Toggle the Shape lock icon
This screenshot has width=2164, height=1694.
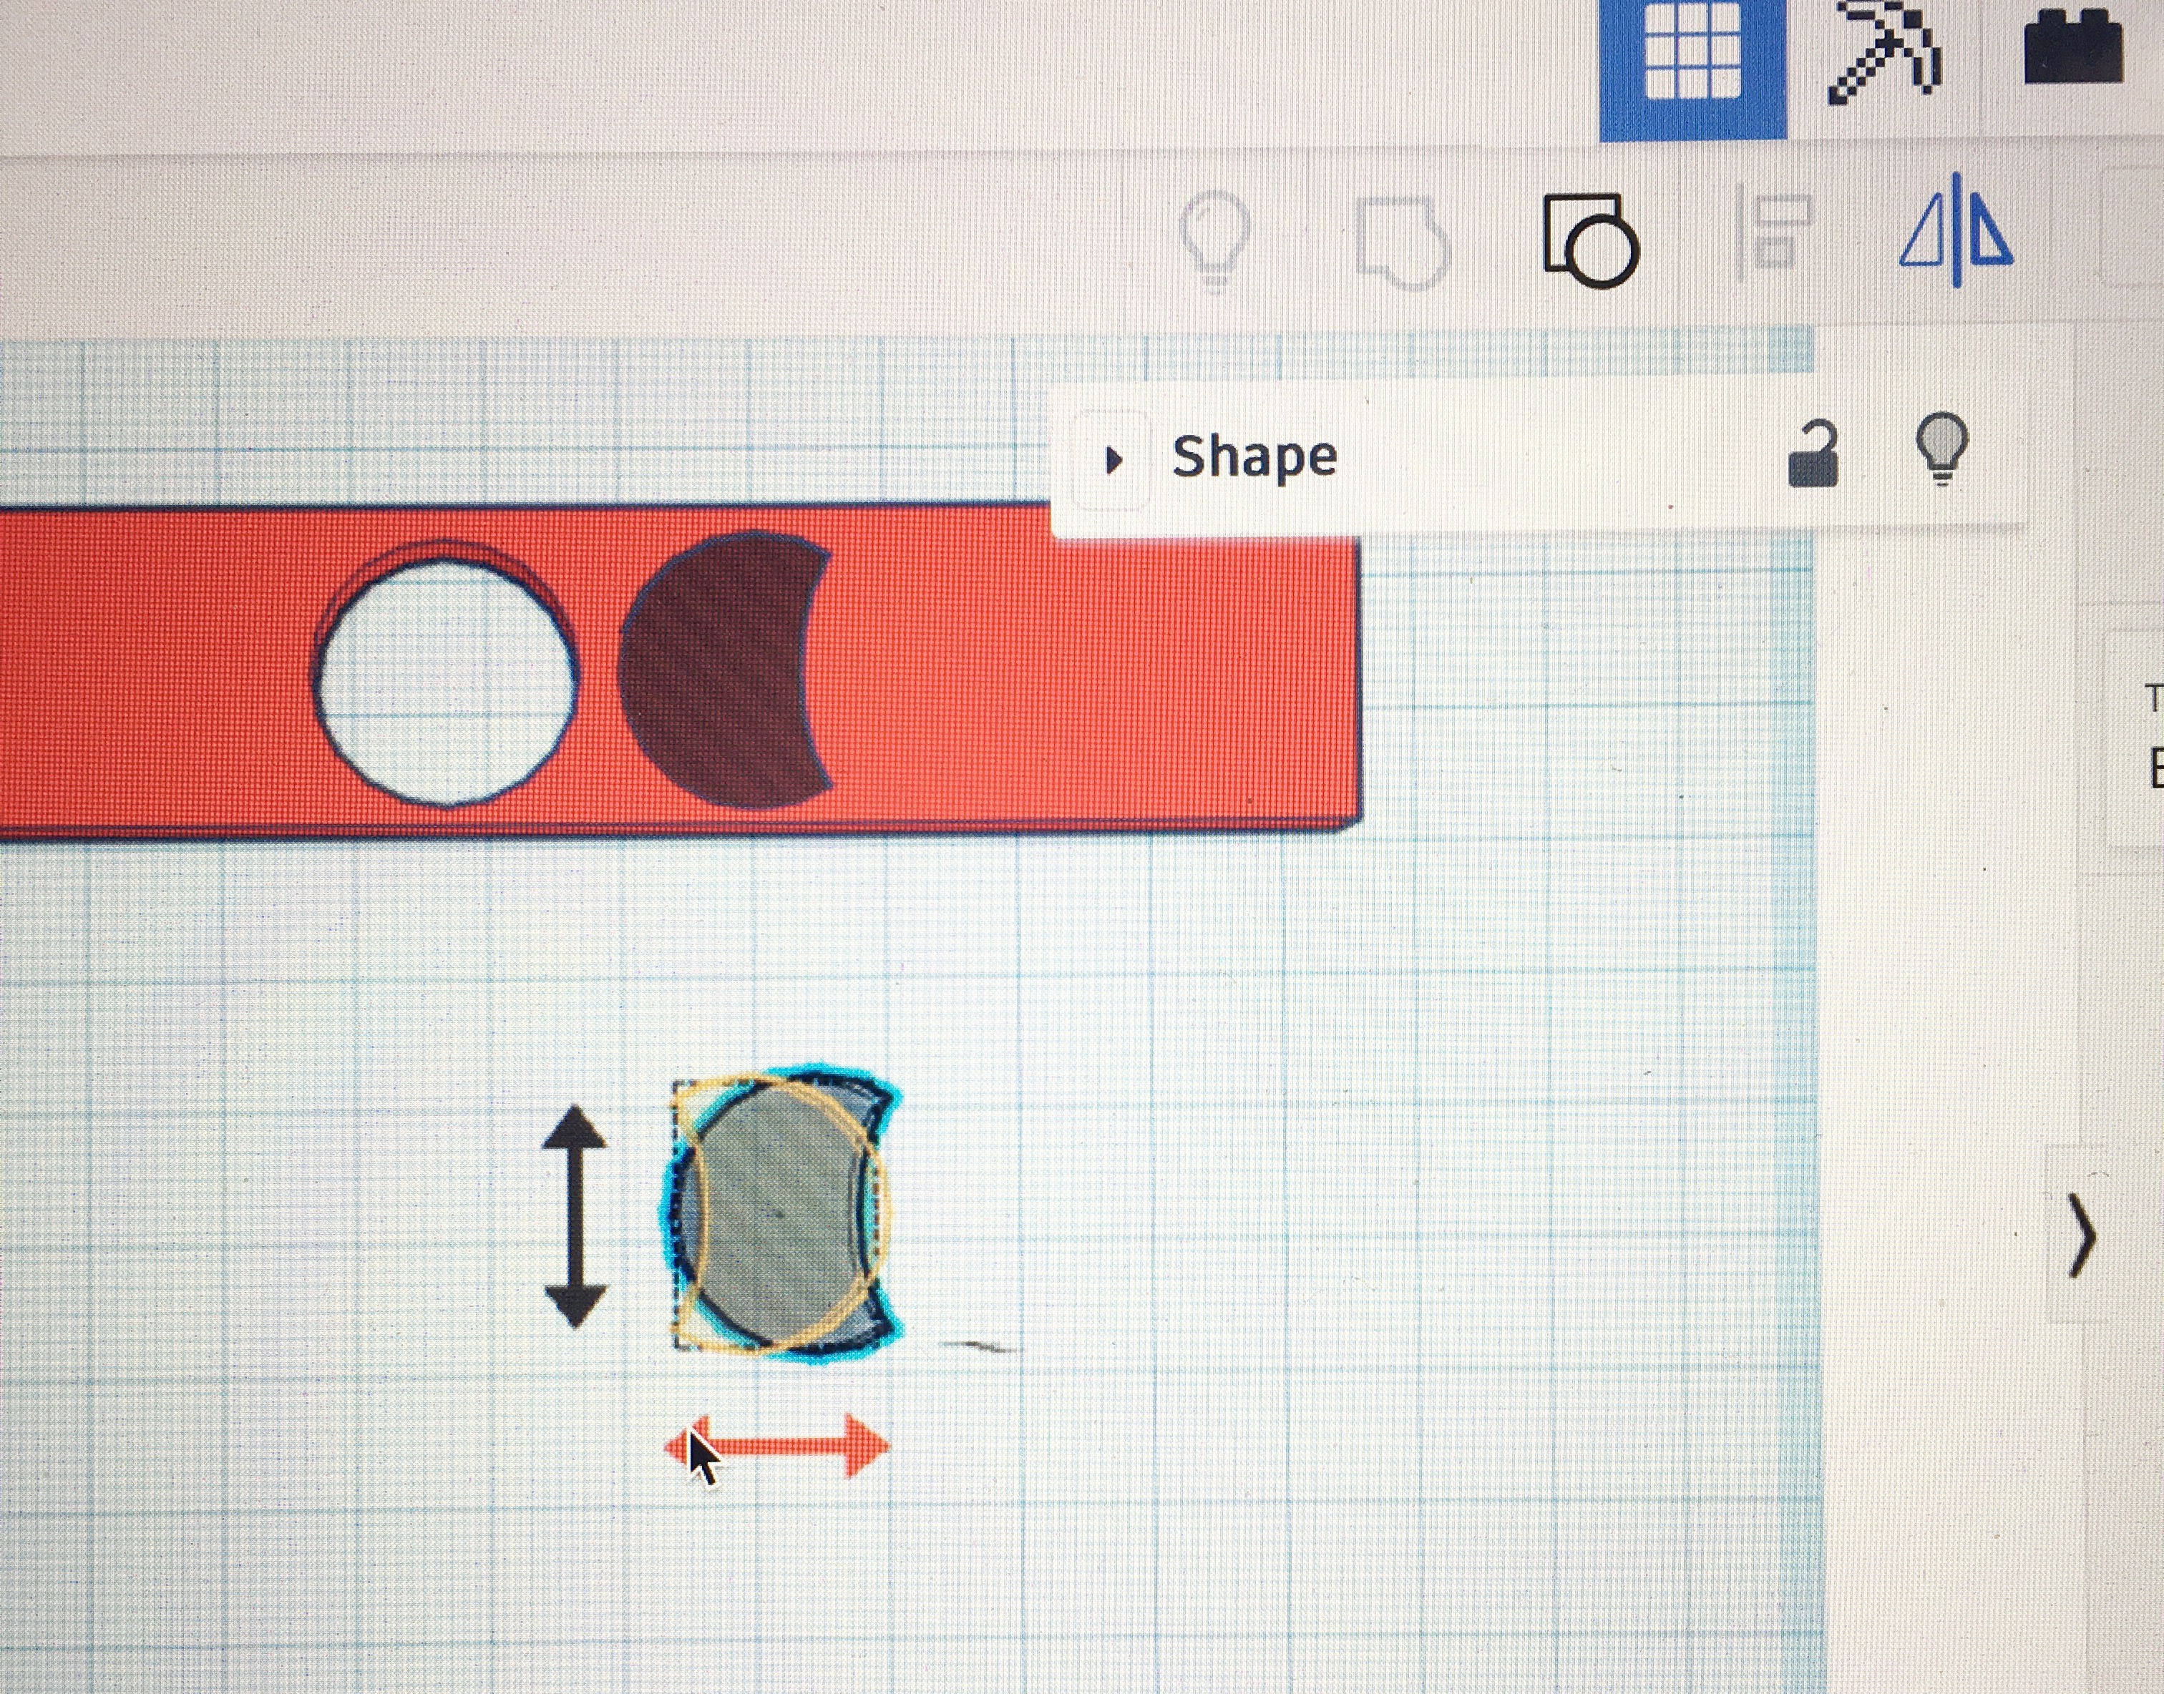[1813, 455]
